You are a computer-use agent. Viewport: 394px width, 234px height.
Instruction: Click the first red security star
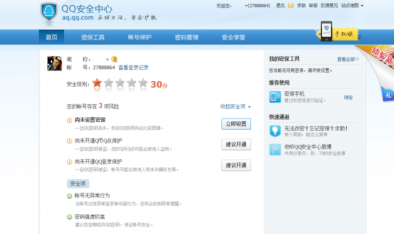pyautogui.click(x=97, y=83)
